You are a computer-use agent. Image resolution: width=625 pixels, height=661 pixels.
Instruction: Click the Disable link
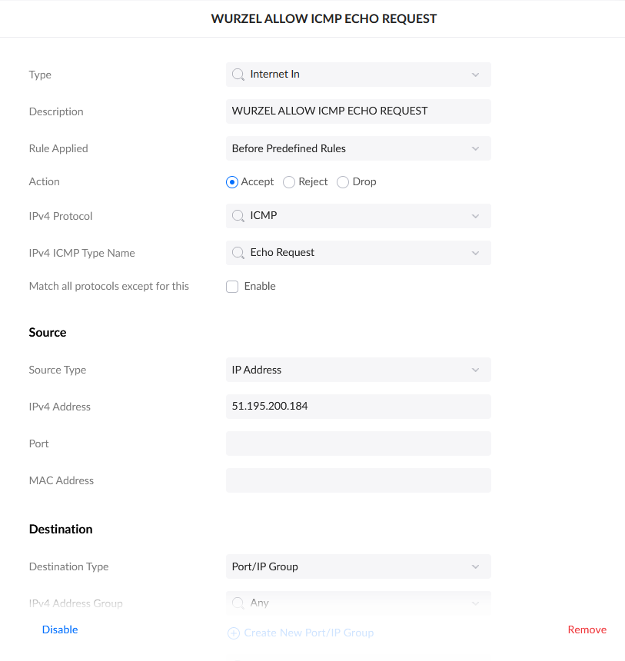[60, 629]
